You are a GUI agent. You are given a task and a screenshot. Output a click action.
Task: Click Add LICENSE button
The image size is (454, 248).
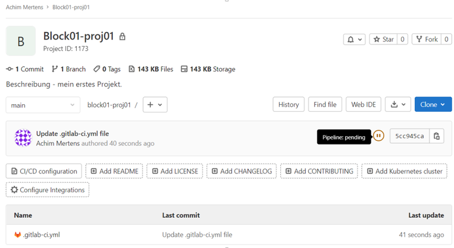coord(174,171)
